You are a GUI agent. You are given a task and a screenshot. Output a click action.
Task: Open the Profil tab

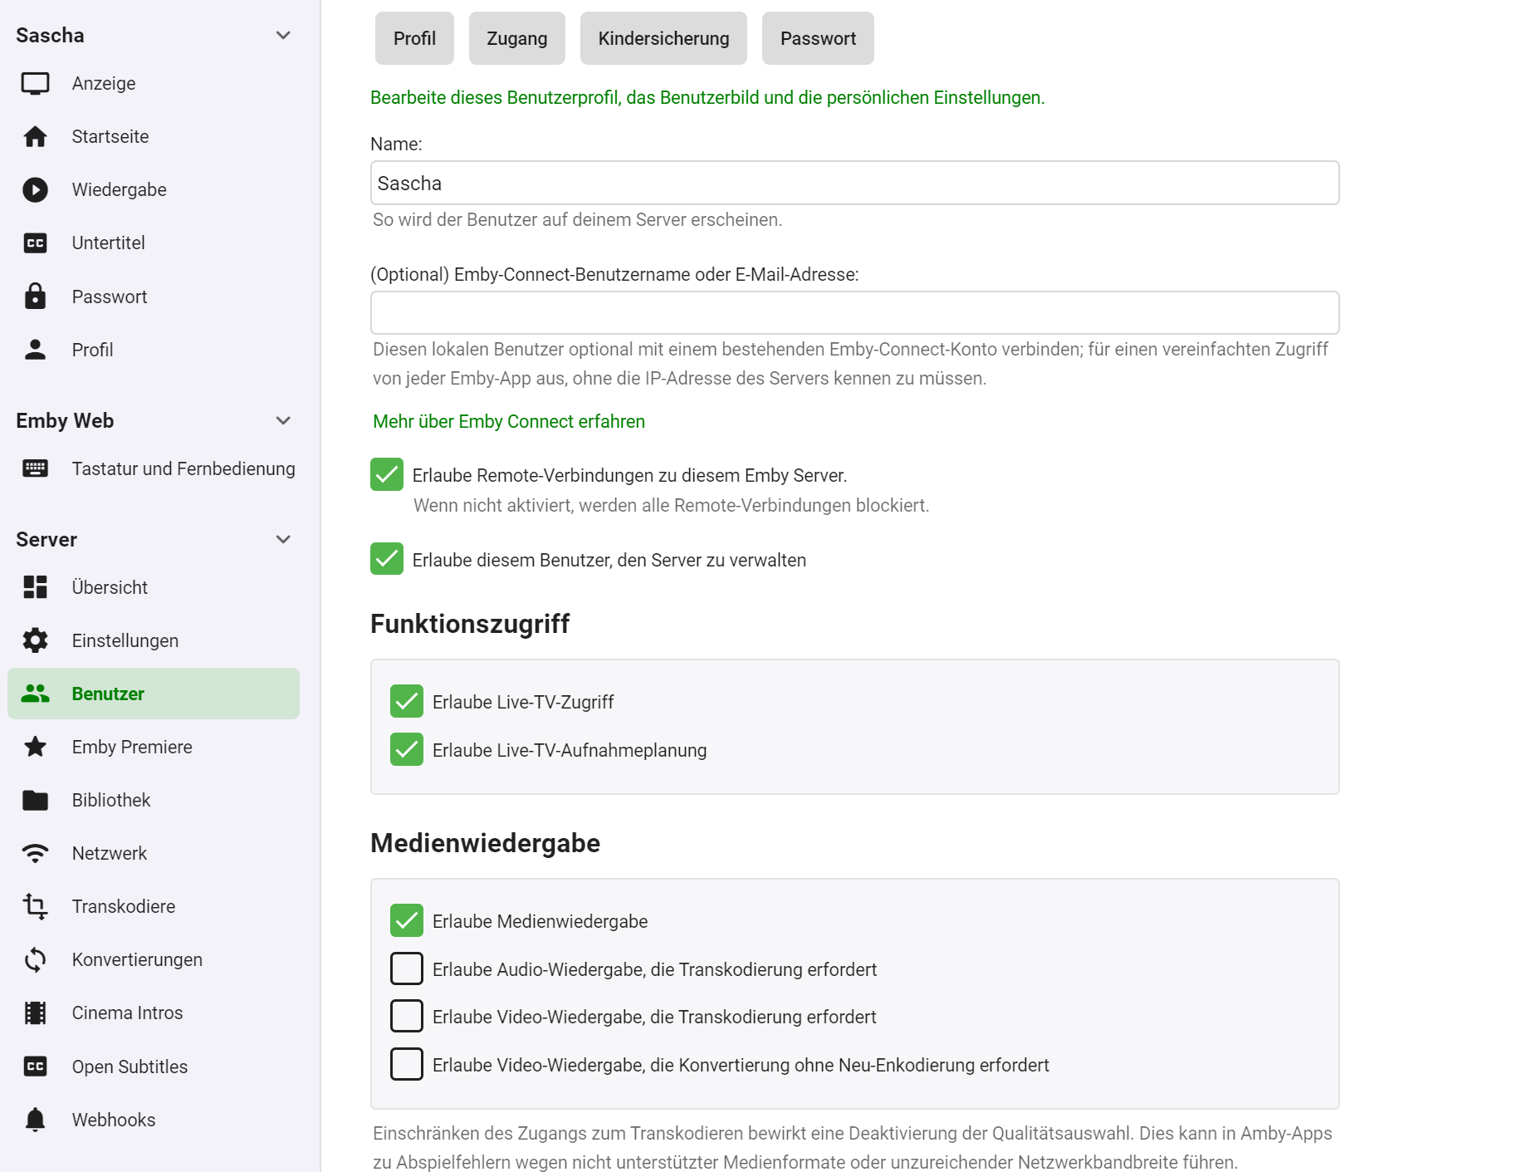[414, 38]
